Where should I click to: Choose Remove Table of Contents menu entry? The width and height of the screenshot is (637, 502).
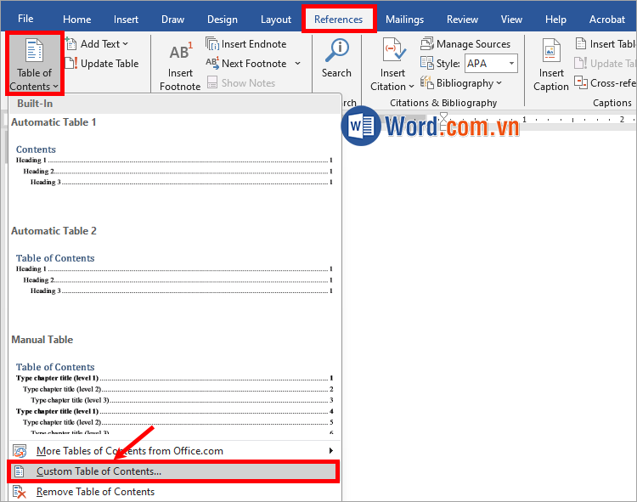(174, 492)
